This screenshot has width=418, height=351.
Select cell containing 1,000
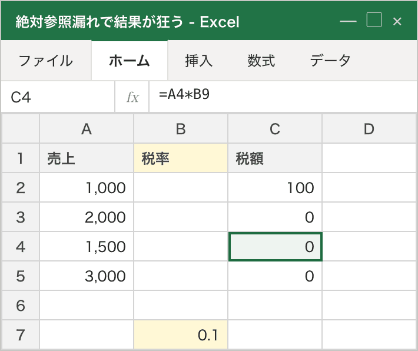coord(87,187)
